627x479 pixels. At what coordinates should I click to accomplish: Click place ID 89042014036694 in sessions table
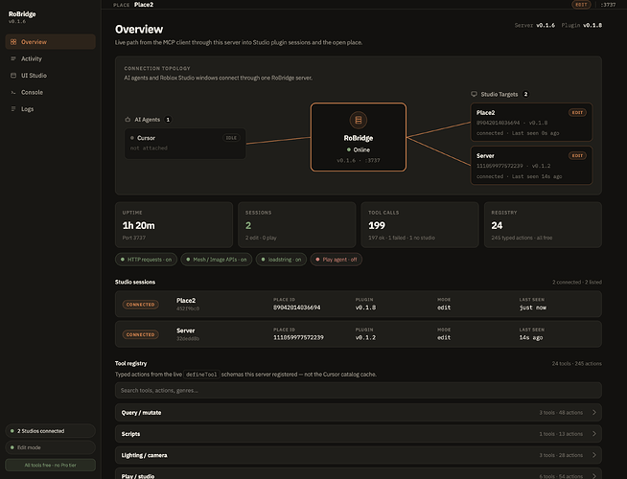point(296,308)
